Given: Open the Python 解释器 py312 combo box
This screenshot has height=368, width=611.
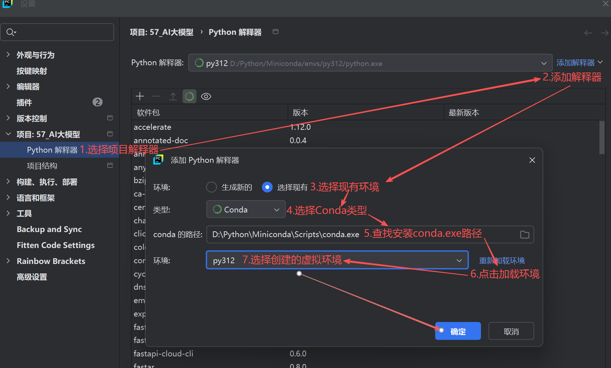Looking at the screenshot, I should pos(370,63).
